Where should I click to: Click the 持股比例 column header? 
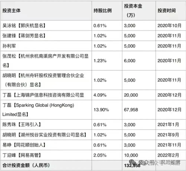pyautogui.click(x=102, y=11)
